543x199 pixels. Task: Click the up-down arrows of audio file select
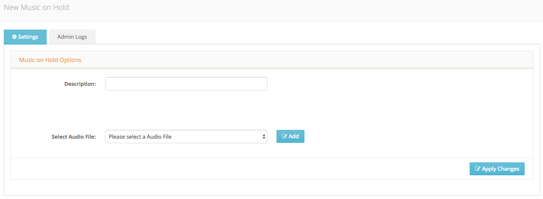click(x=264, y=137)
